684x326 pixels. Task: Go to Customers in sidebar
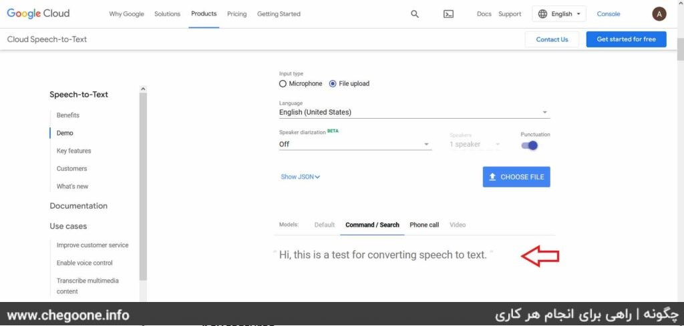click(x=71, y=169)
